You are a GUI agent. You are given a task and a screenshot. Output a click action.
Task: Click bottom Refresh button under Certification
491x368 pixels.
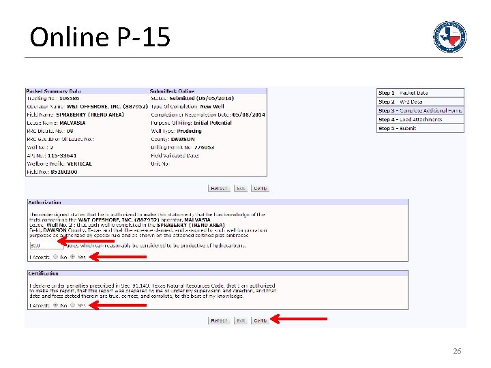219,321
